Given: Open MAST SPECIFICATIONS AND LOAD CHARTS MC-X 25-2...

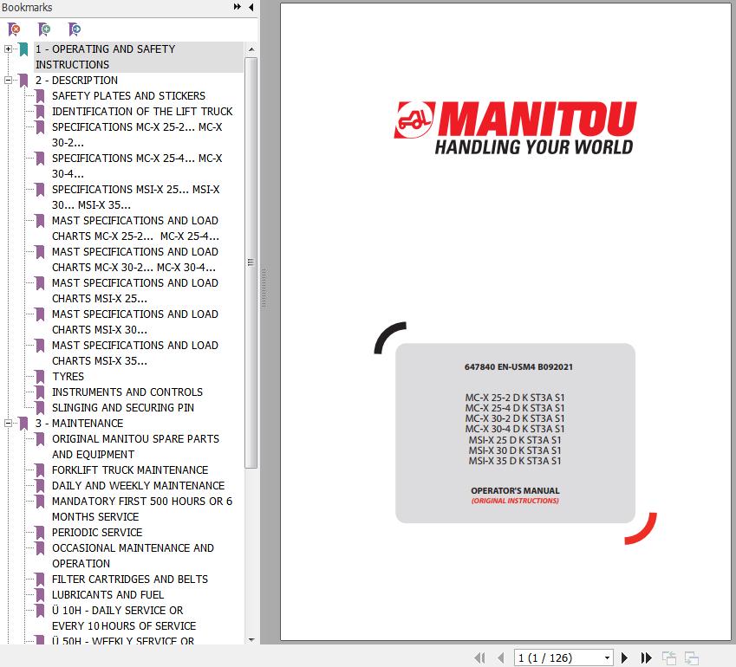Looking at the screenshot, I should [x=135, y=229].
